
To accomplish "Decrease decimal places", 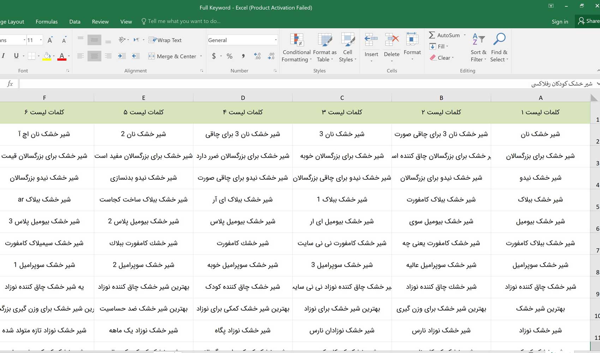I will (x=271, y=56).
